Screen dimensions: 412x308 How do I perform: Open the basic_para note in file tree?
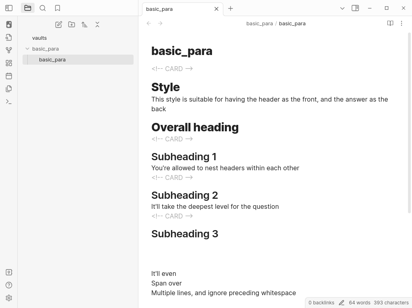click(52, 59)
